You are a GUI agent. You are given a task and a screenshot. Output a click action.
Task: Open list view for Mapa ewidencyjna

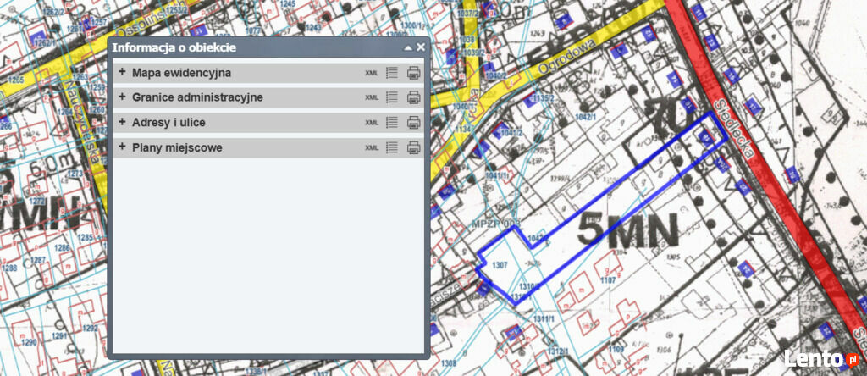(392, 73)
